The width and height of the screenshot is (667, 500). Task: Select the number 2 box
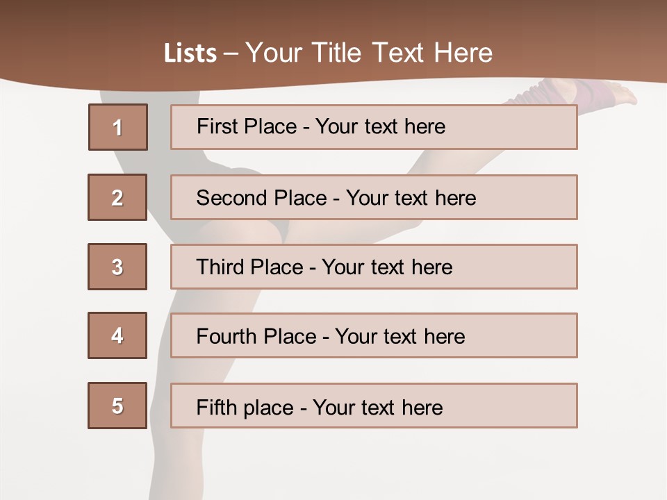pyautogui.click(x=117, y=197)
